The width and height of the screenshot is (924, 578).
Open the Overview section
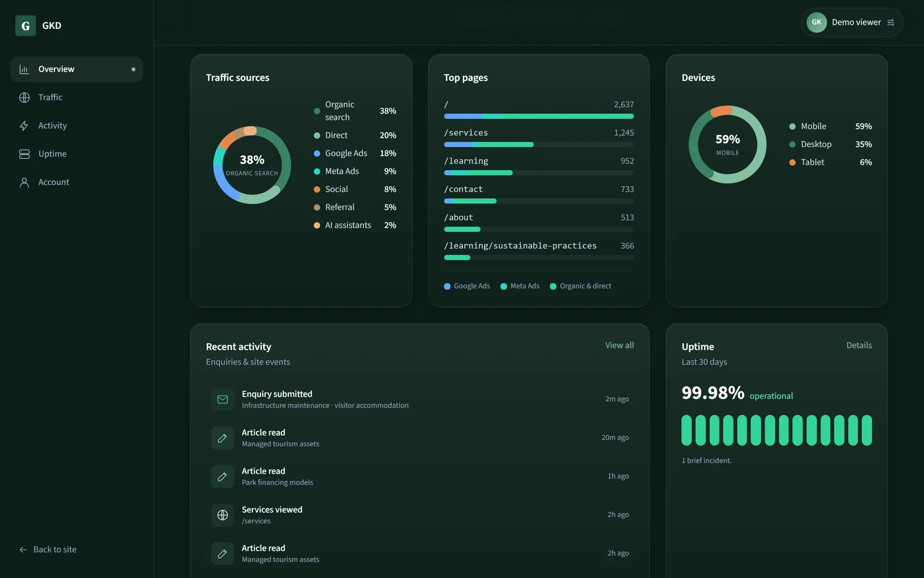(x=77, y=69)
